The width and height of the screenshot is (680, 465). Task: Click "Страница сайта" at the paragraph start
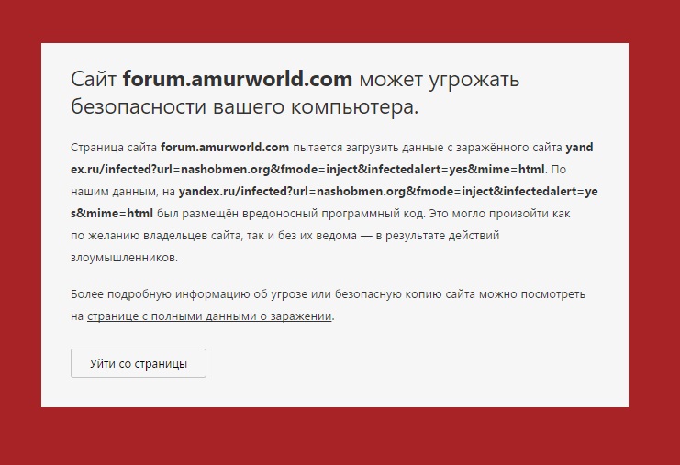113,147
